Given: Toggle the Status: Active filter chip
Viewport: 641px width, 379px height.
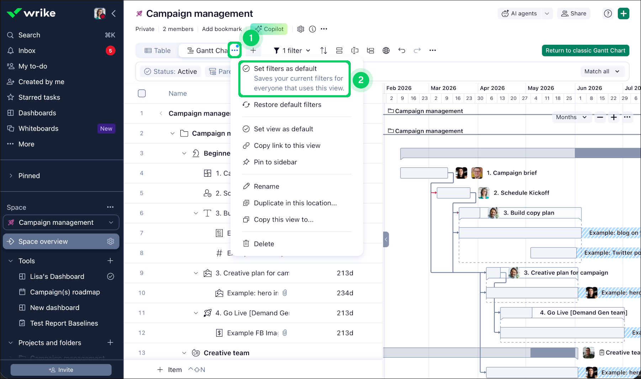Looking at the screenshot, I should (171, 71).
